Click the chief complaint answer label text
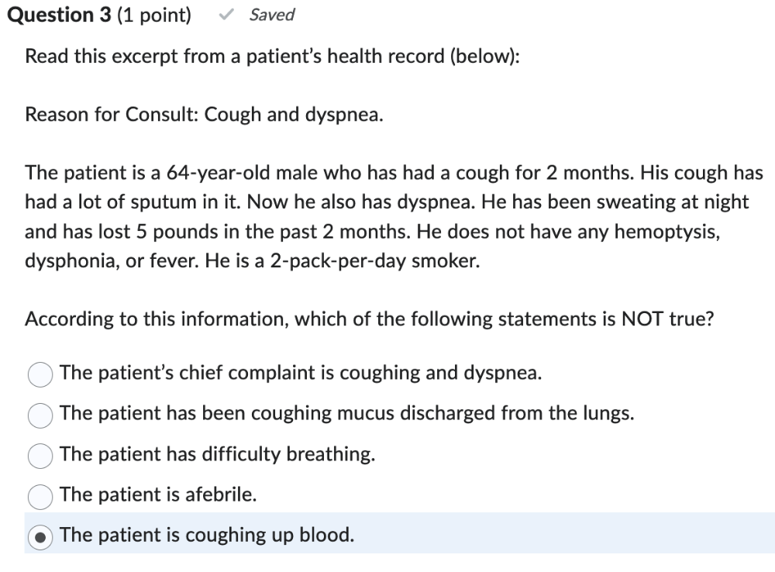 coord(300,373)
